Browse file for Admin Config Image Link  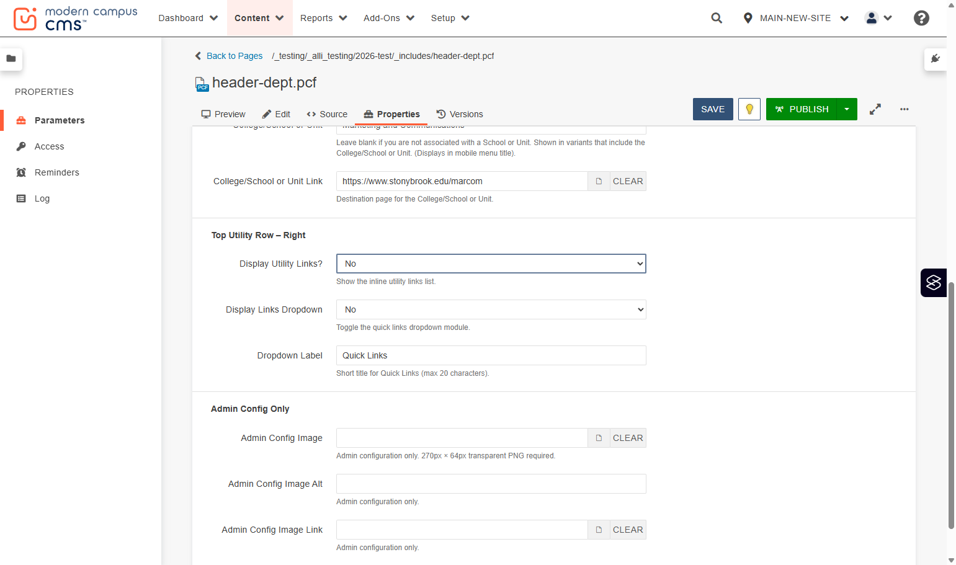pyautogui.click(x=599, y=530)
